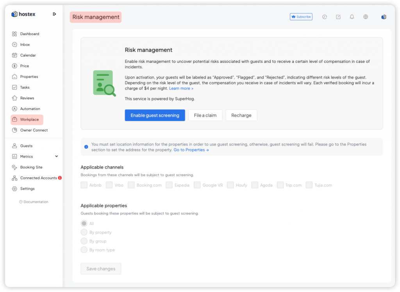The height and width of the screenshot is (292, 400).
Task: Click the Tasks checkmark icon
Action: (x=14, y=87)
